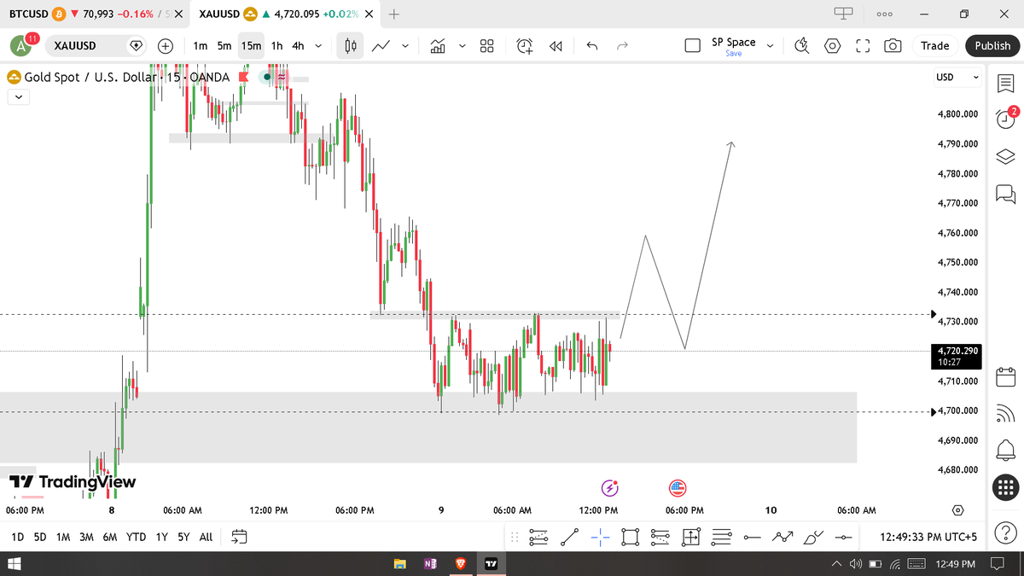Click the Publish button
1024x576 pixels.
[x=992, y=46]
